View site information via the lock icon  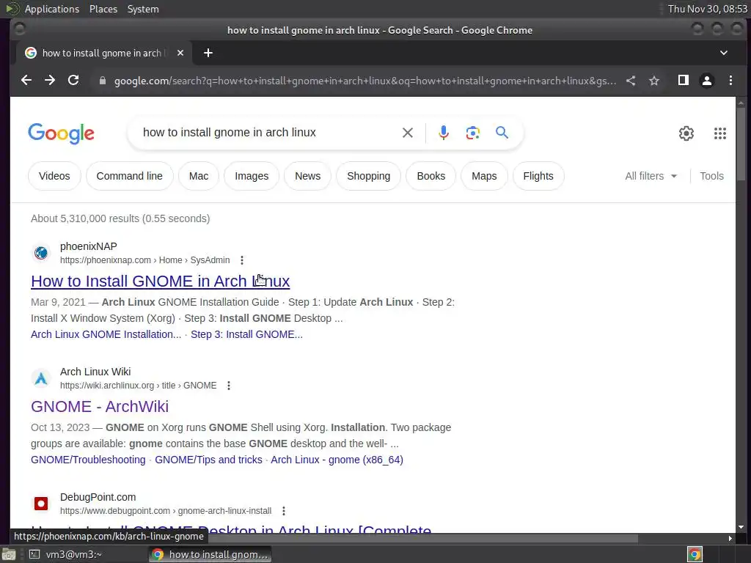(102, 81)
